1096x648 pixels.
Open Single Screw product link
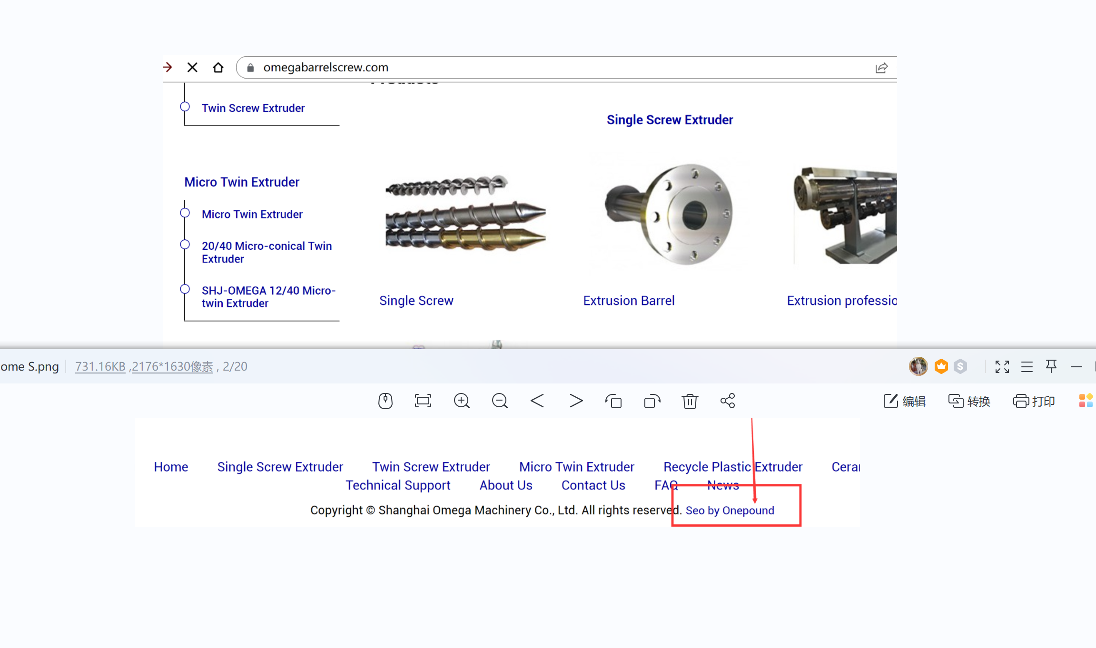[x=416, y=300]
